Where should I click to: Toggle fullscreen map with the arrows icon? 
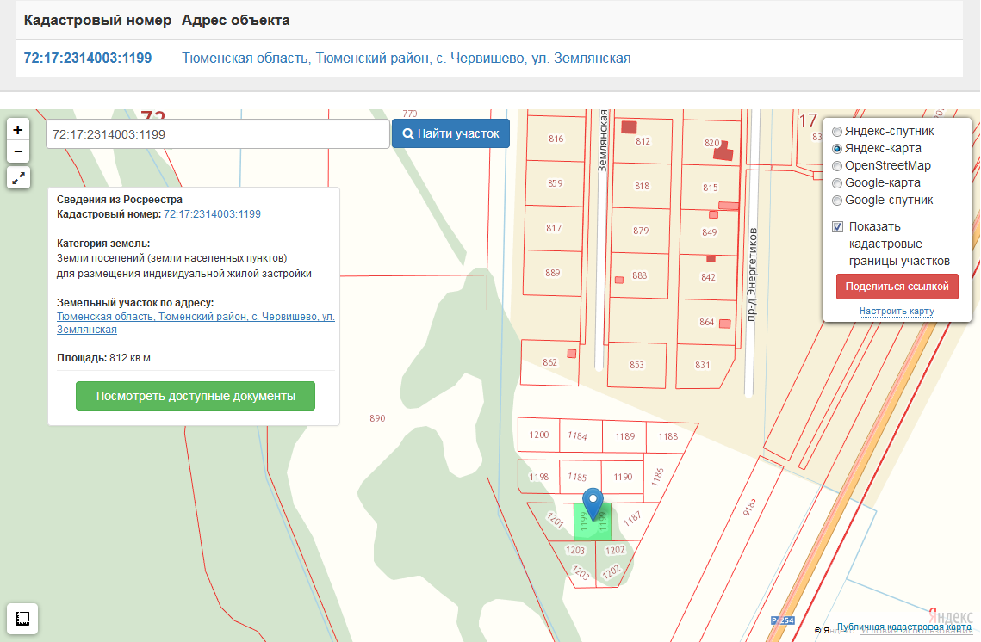click(x=18, y=177)
